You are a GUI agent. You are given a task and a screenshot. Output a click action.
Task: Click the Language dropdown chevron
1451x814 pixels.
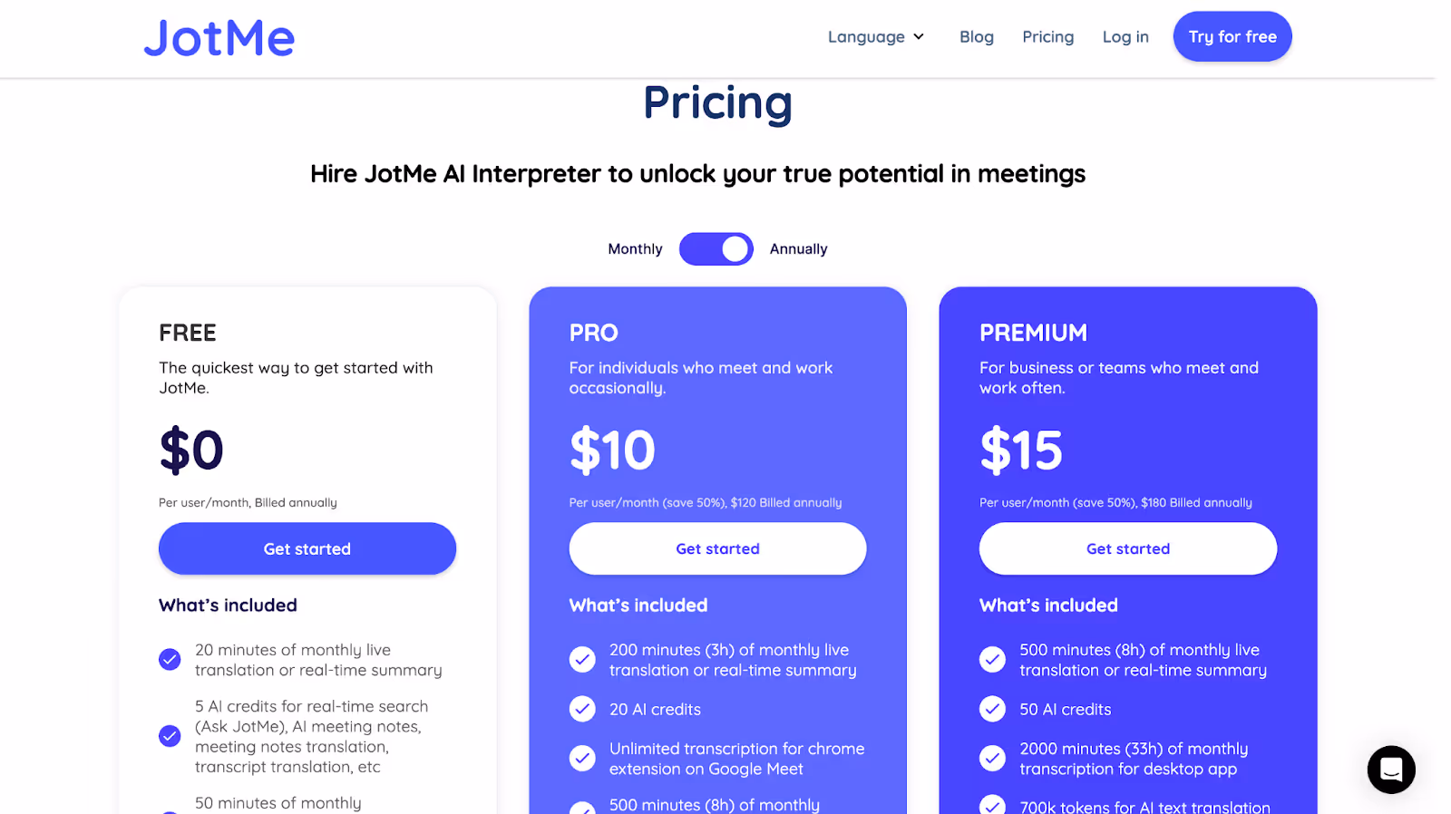point(919,36)
